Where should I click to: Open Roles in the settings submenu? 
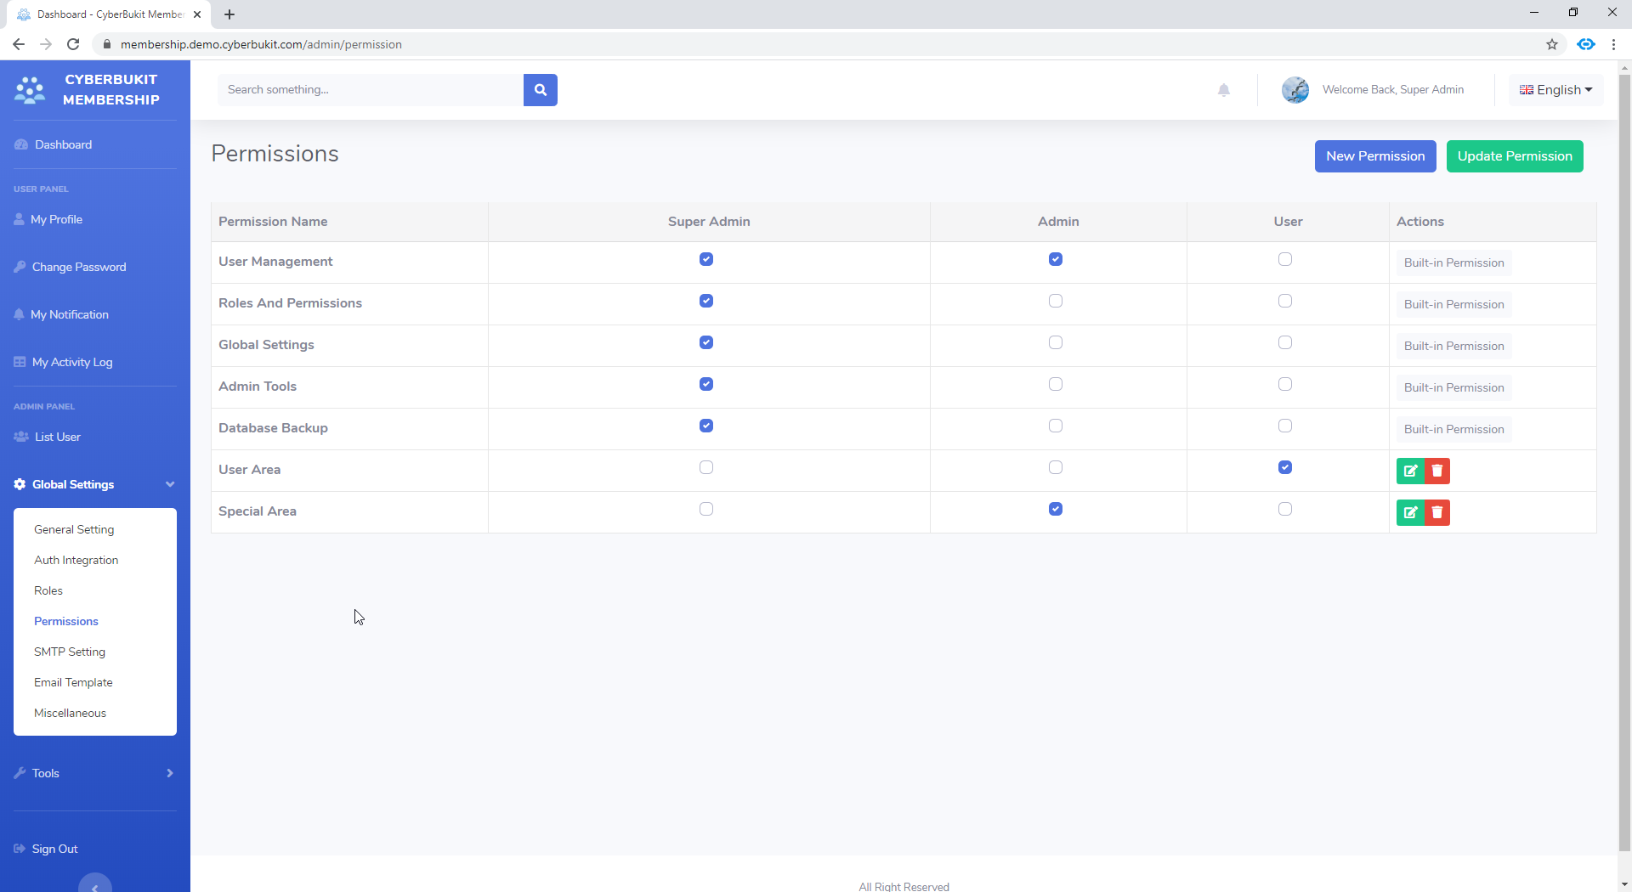pos(48,590)
